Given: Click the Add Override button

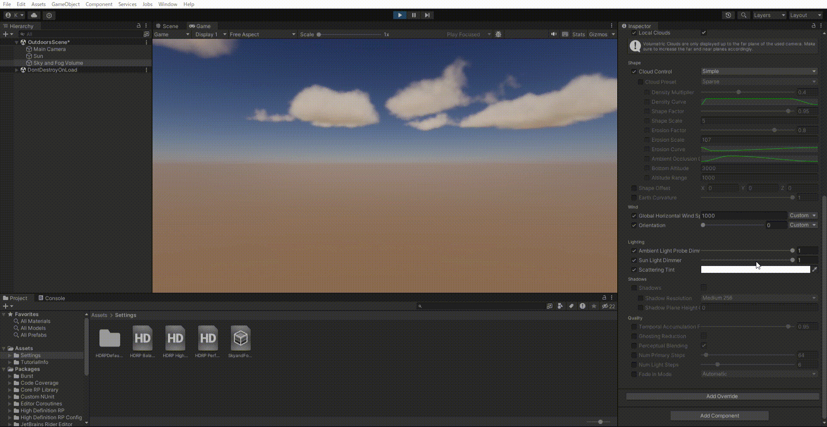Looking at the screenshot, I should (722, 396).
